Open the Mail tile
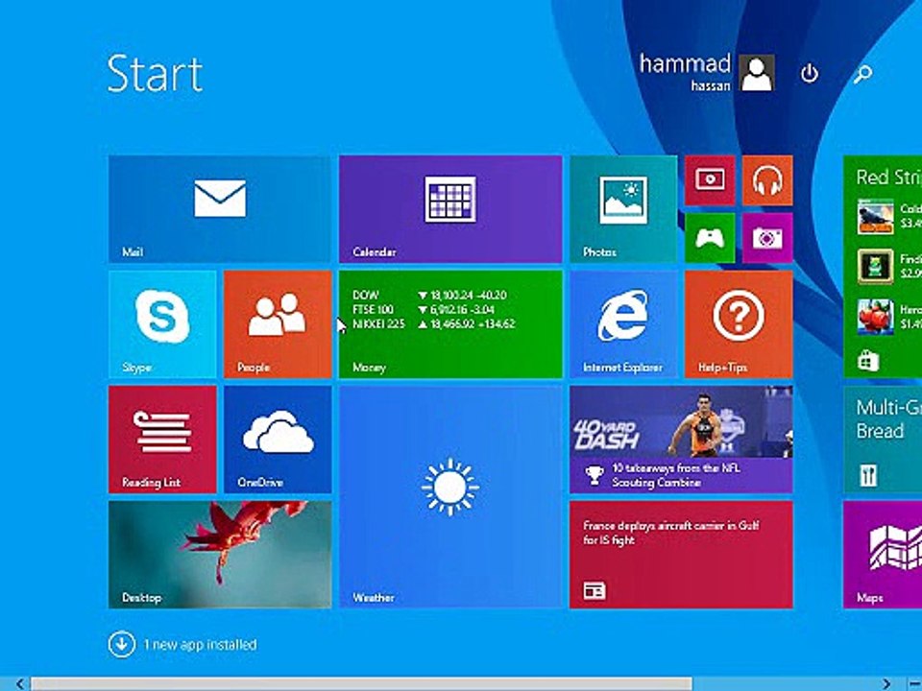The width and height of the screenshot is (922, 691). point(219,208)
